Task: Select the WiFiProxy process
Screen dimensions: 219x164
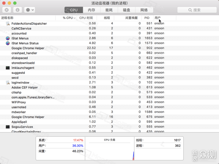Action: tap(109, 102)
